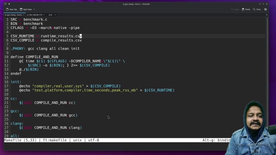This screenshot has width=276, height=155.
Task: Click '$(CSV_RUNTIME)' on line 18
Action: tap(160, 90)
